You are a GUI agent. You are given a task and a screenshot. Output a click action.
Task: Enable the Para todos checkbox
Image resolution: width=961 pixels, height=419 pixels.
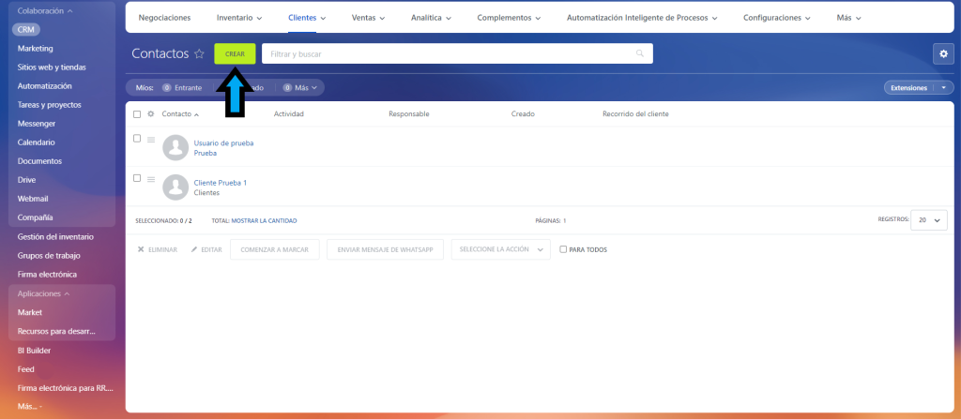(563, 250)
